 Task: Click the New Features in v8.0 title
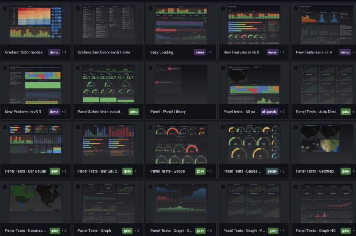pyautogui.click(x=23, y=112)
